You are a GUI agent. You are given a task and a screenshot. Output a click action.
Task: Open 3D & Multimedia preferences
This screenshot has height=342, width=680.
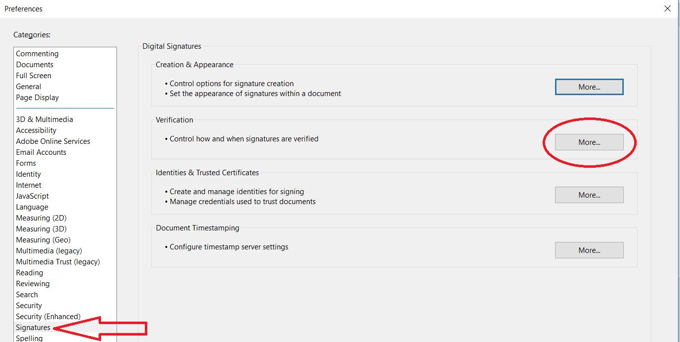[x=44, y=119]
